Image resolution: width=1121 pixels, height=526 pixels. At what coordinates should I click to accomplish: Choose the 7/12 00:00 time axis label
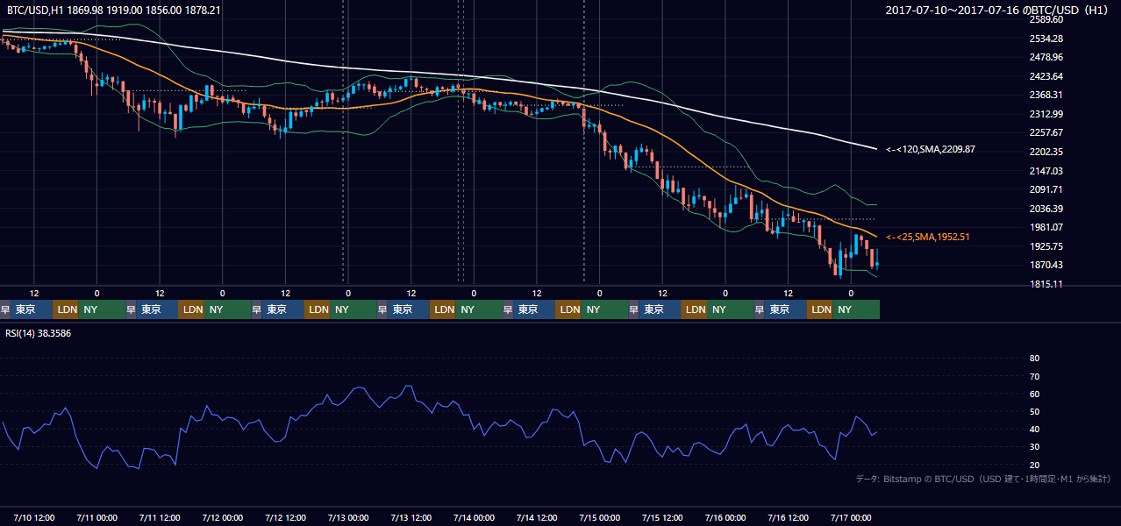pyautogui.click(x=223, y=517)
